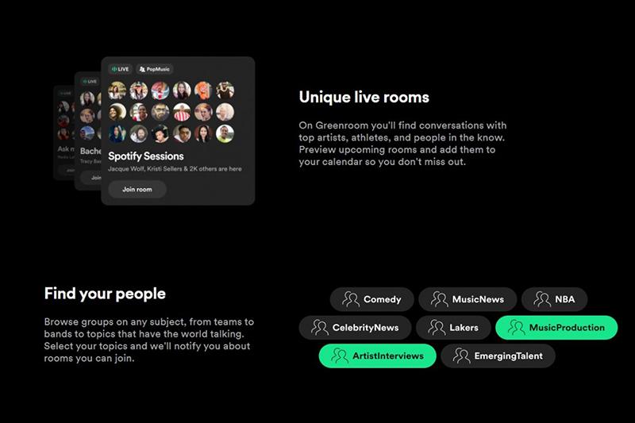Open the Spotify Sessions room title
The width and height of the screenshot is (635, 423).
click(x=146, y=156)
